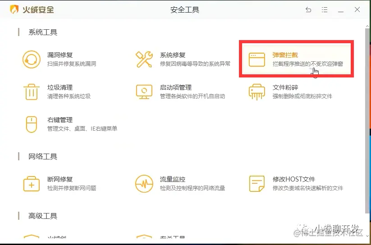Go back using the return arrow icon
The width and height of the screenshot is (371, 245).
tap(308, 10)
